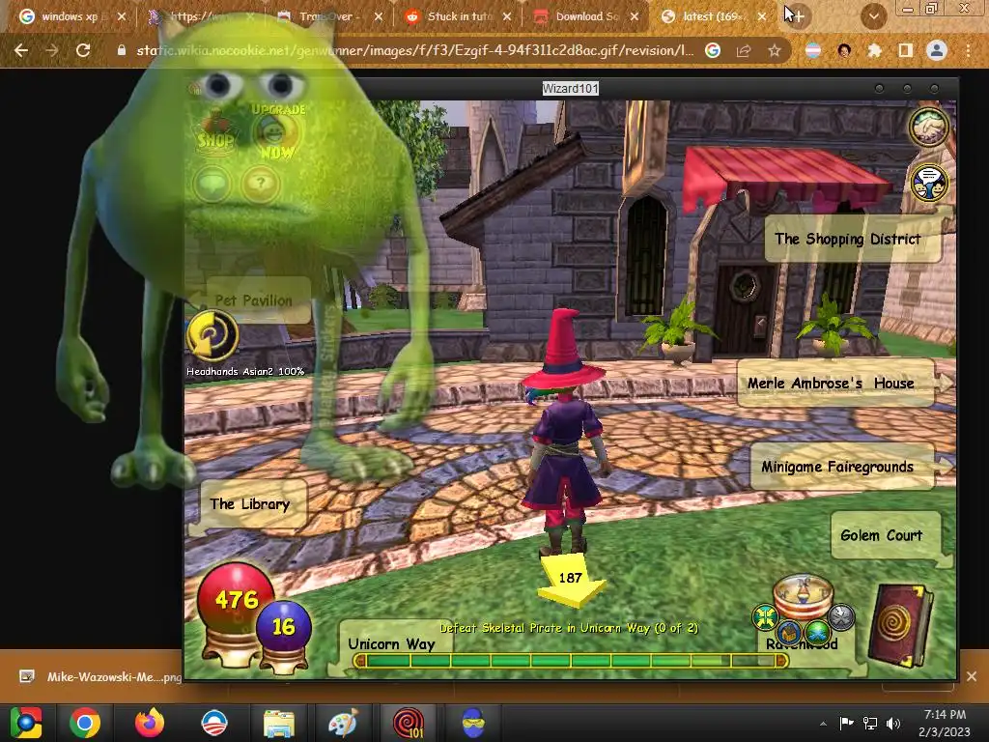The image size is (989, 742).
Task: Click the 'Unicorn Way' location label
Action: (391, 643)
